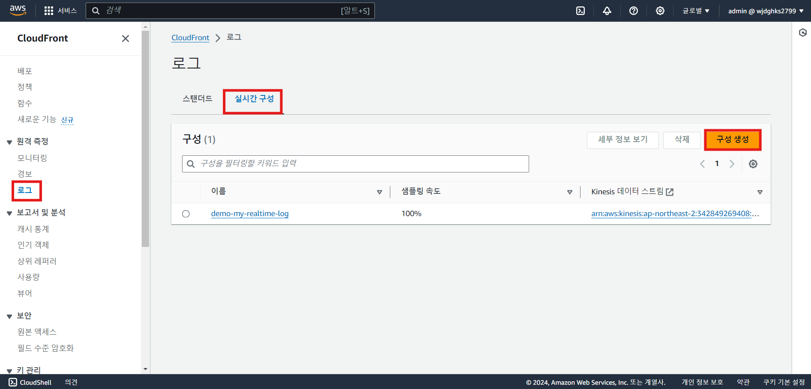Click the 삭제 button

coord(682,140)
